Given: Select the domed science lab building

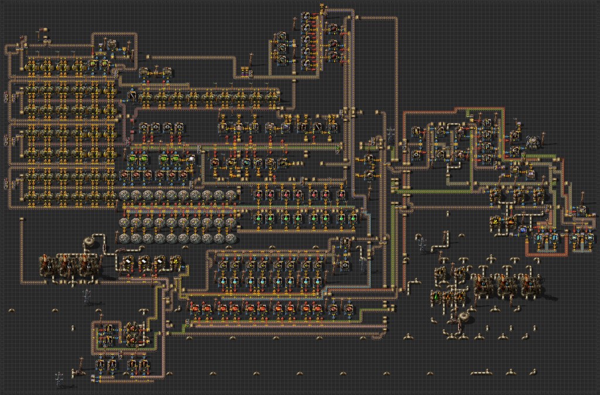Looking at the screenshot, I should click(533, 141).
